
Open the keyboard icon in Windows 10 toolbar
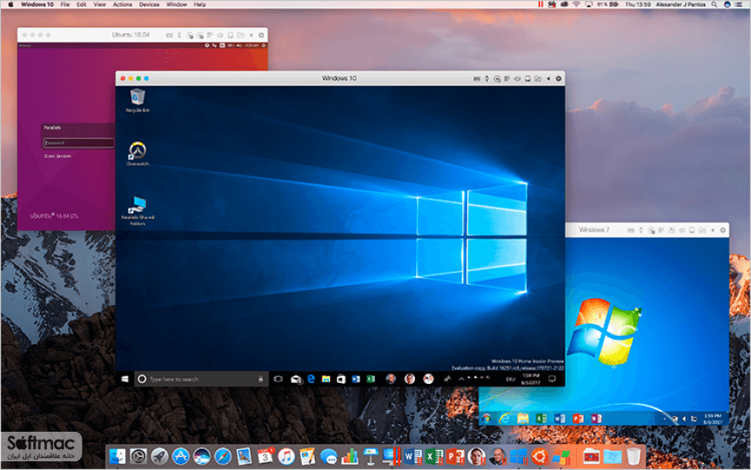477,78
